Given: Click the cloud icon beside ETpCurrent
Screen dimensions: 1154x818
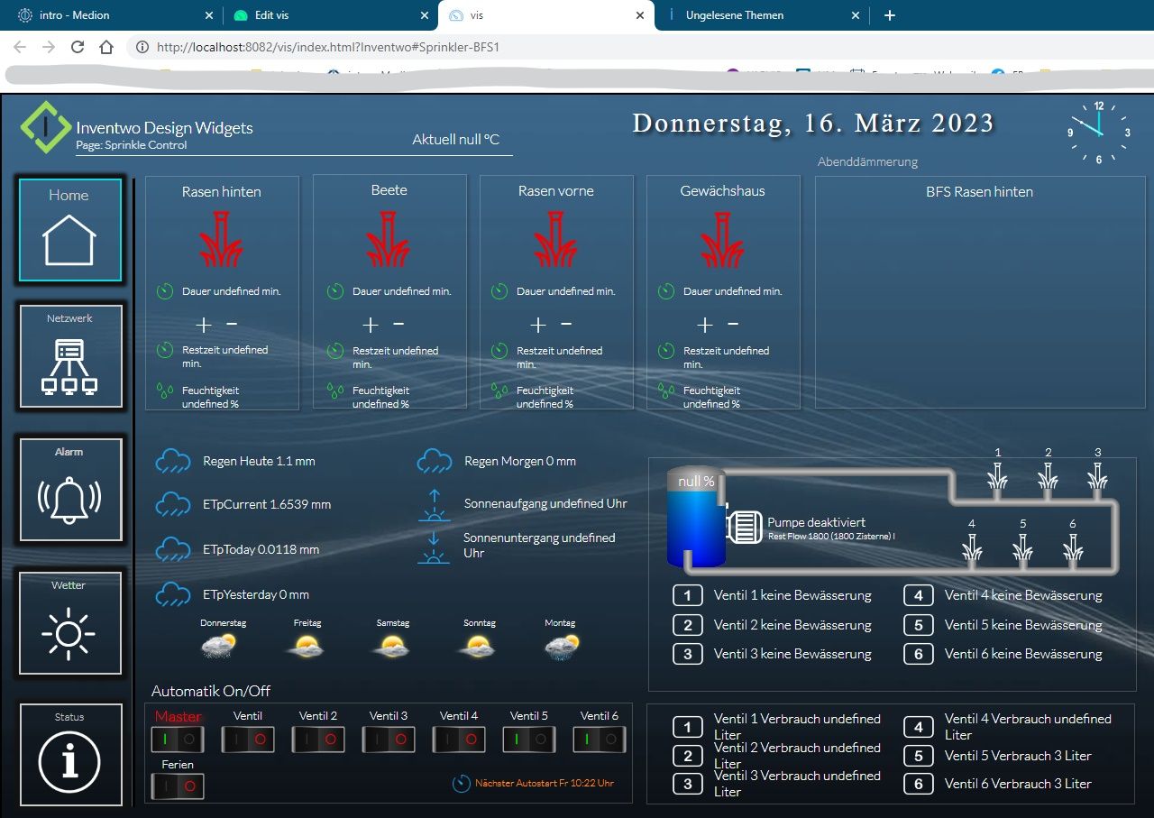Looking at the screenshot, I should coord(172,505).
